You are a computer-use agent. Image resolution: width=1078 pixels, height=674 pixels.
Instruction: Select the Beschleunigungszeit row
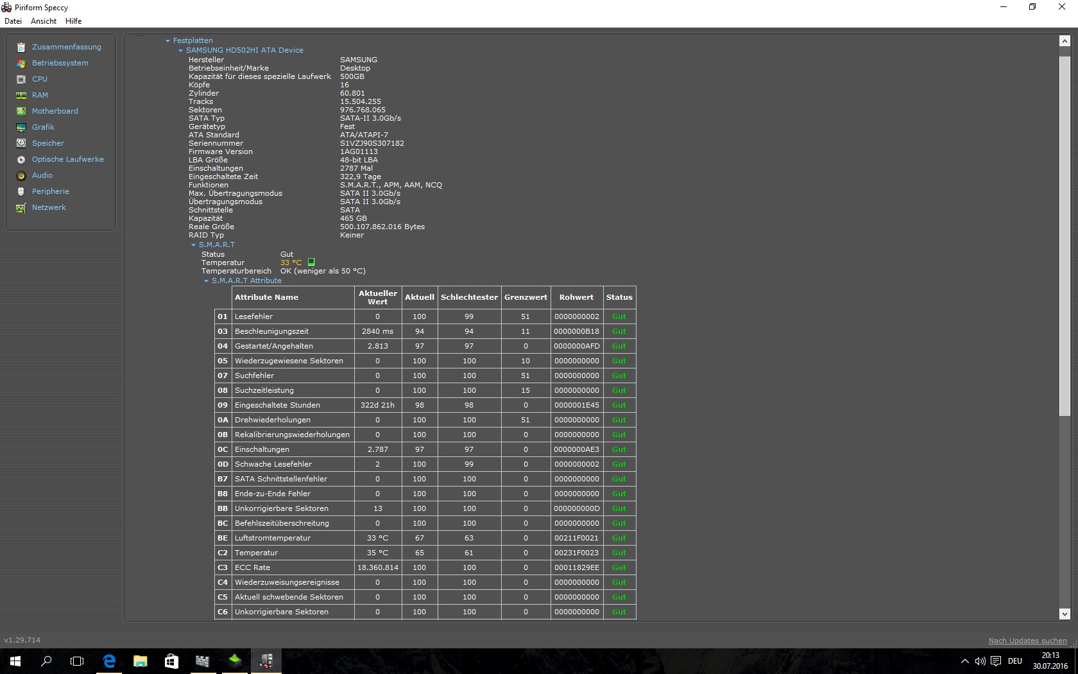[425, 331]
